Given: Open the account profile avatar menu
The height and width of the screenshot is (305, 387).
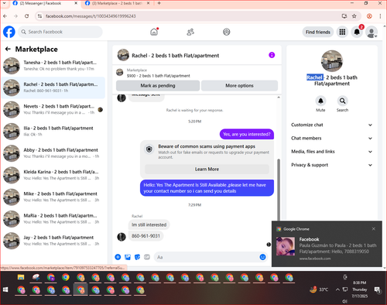Looking at the screenshot, I should point(372,33).
